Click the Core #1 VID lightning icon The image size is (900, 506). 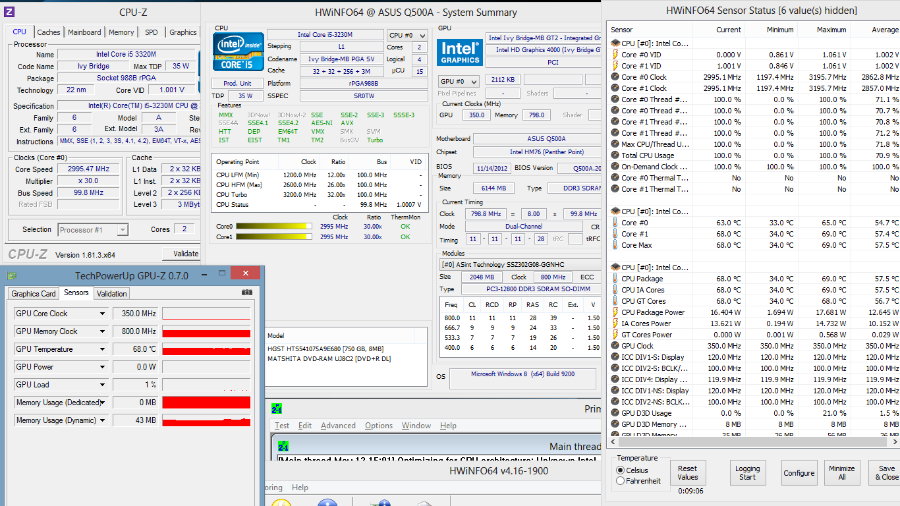(x=615, y=66)
